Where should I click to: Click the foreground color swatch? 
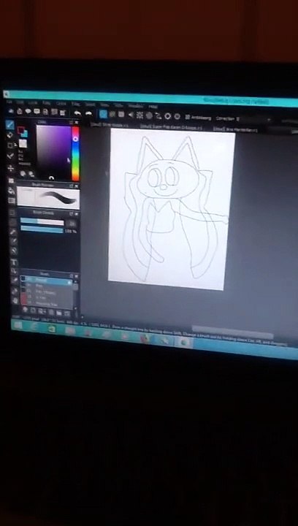pos(20,130)
